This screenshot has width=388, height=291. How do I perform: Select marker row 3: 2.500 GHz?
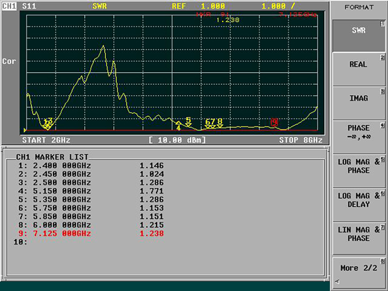point(91,182)
